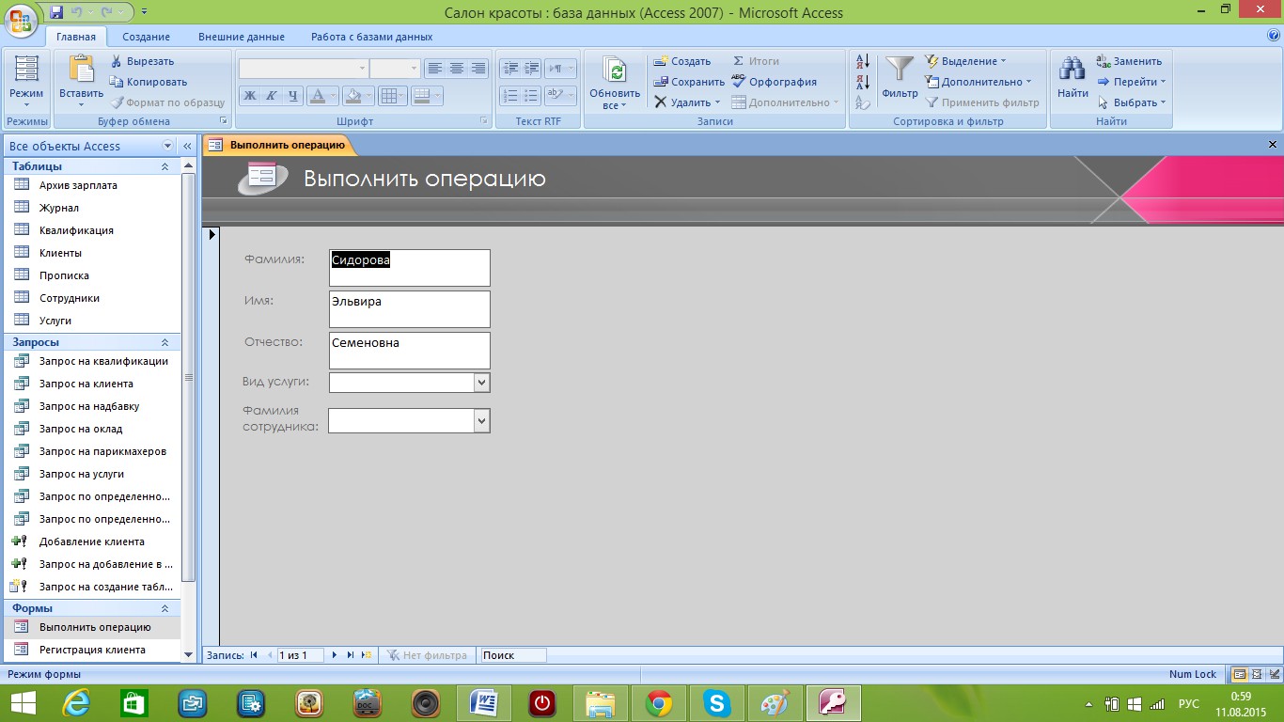Go to the last record
1284x722 pixels.
pyautogui.click(x=351, y=655)
